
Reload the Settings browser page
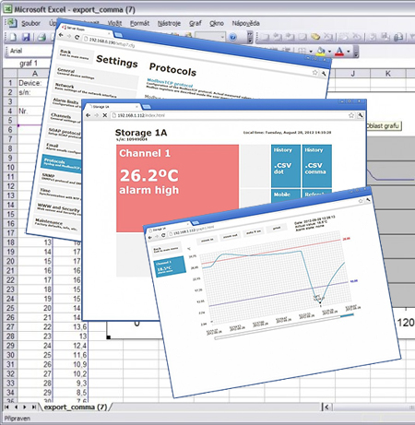click(x=77, y=37)
